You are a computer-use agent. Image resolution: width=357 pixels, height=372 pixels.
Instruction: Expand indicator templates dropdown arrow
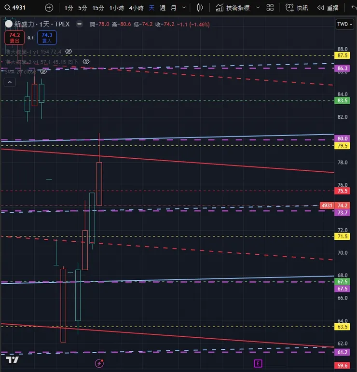258,8
